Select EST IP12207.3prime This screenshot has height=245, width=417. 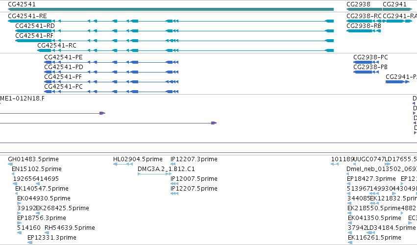coord(194,159)
